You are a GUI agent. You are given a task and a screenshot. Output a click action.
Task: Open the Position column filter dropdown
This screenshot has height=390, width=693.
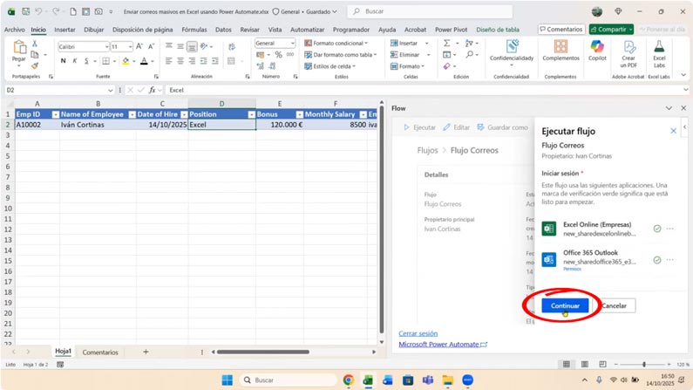coord(251,114)
